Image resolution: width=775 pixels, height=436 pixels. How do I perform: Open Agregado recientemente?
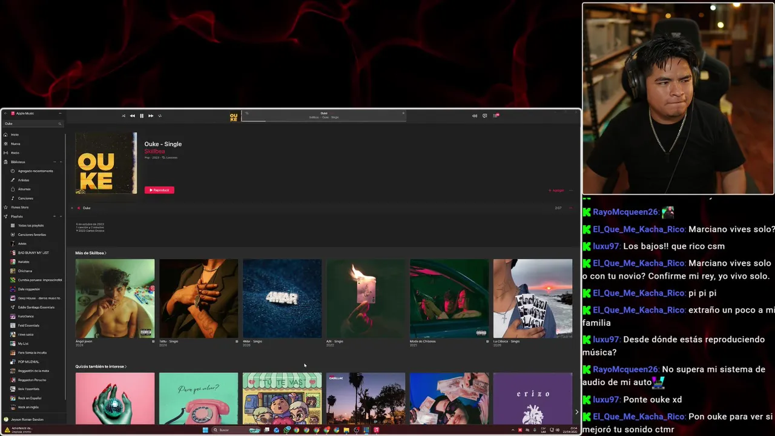(x=35, y=171)
